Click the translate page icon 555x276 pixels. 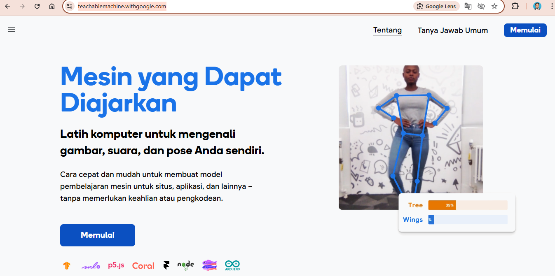468,6
